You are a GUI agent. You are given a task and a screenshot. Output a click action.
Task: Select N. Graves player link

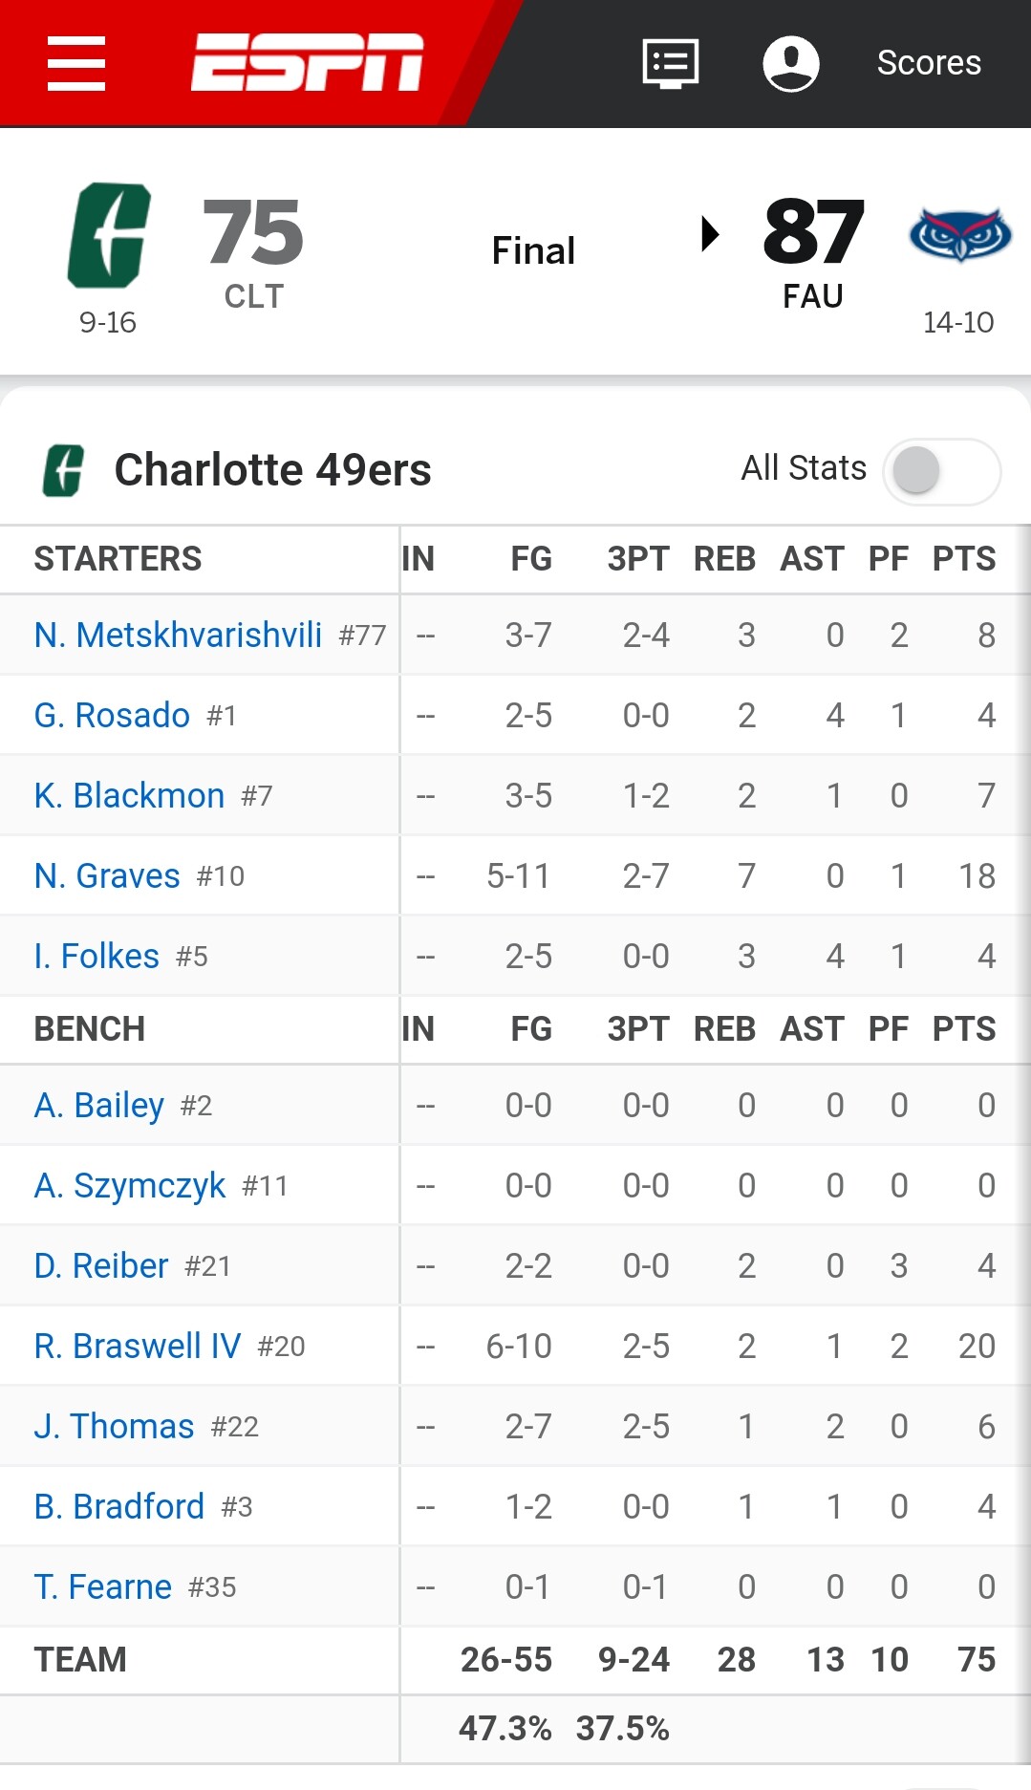[x=107, y=875]
